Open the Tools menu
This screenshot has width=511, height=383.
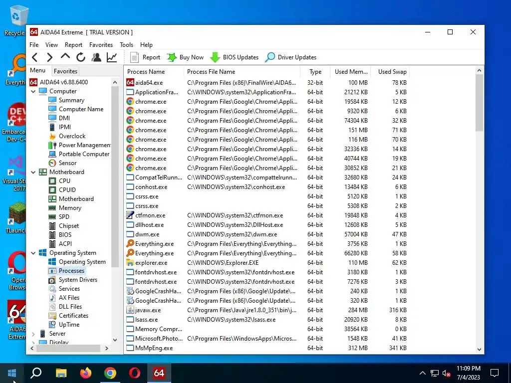126,45
